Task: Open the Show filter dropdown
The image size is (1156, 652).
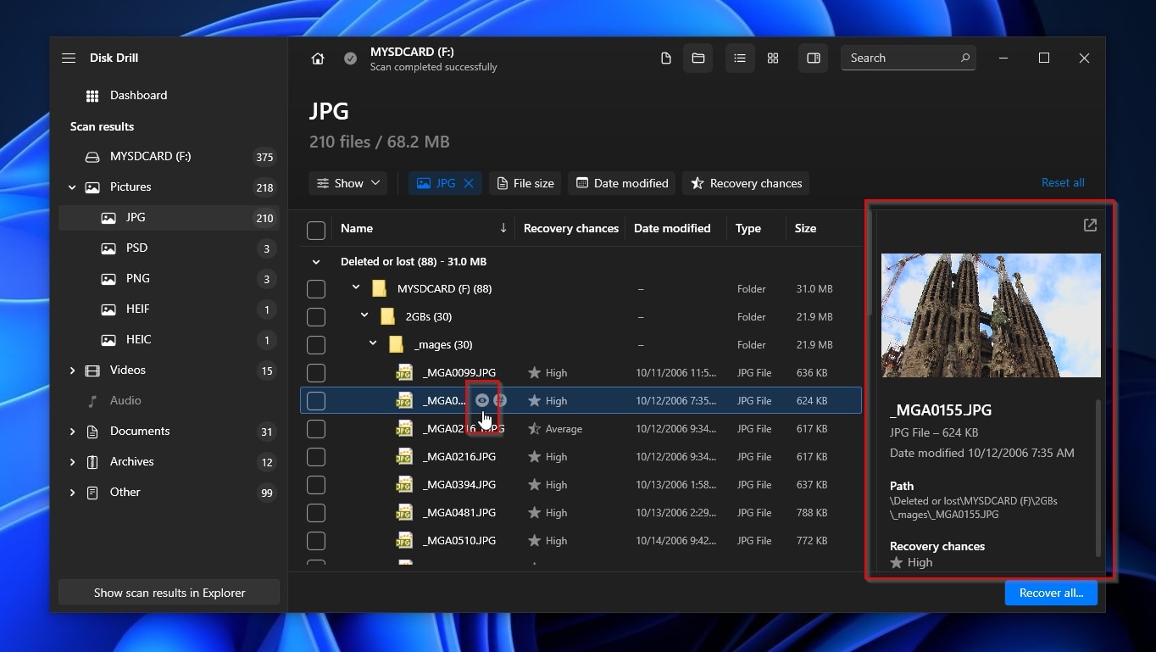Action: [x=348, y=183]
